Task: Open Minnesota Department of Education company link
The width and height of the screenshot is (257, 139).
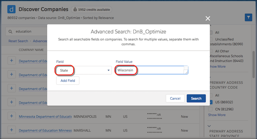Action: tap(45, 116)
